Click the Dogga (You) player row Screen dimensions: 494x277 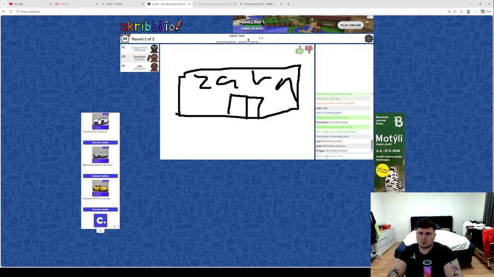point(140,48)
